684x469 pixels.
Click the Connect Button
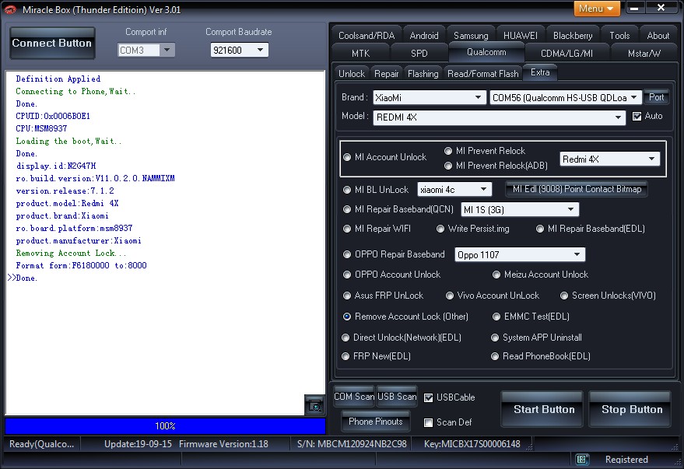pos(52,43)
